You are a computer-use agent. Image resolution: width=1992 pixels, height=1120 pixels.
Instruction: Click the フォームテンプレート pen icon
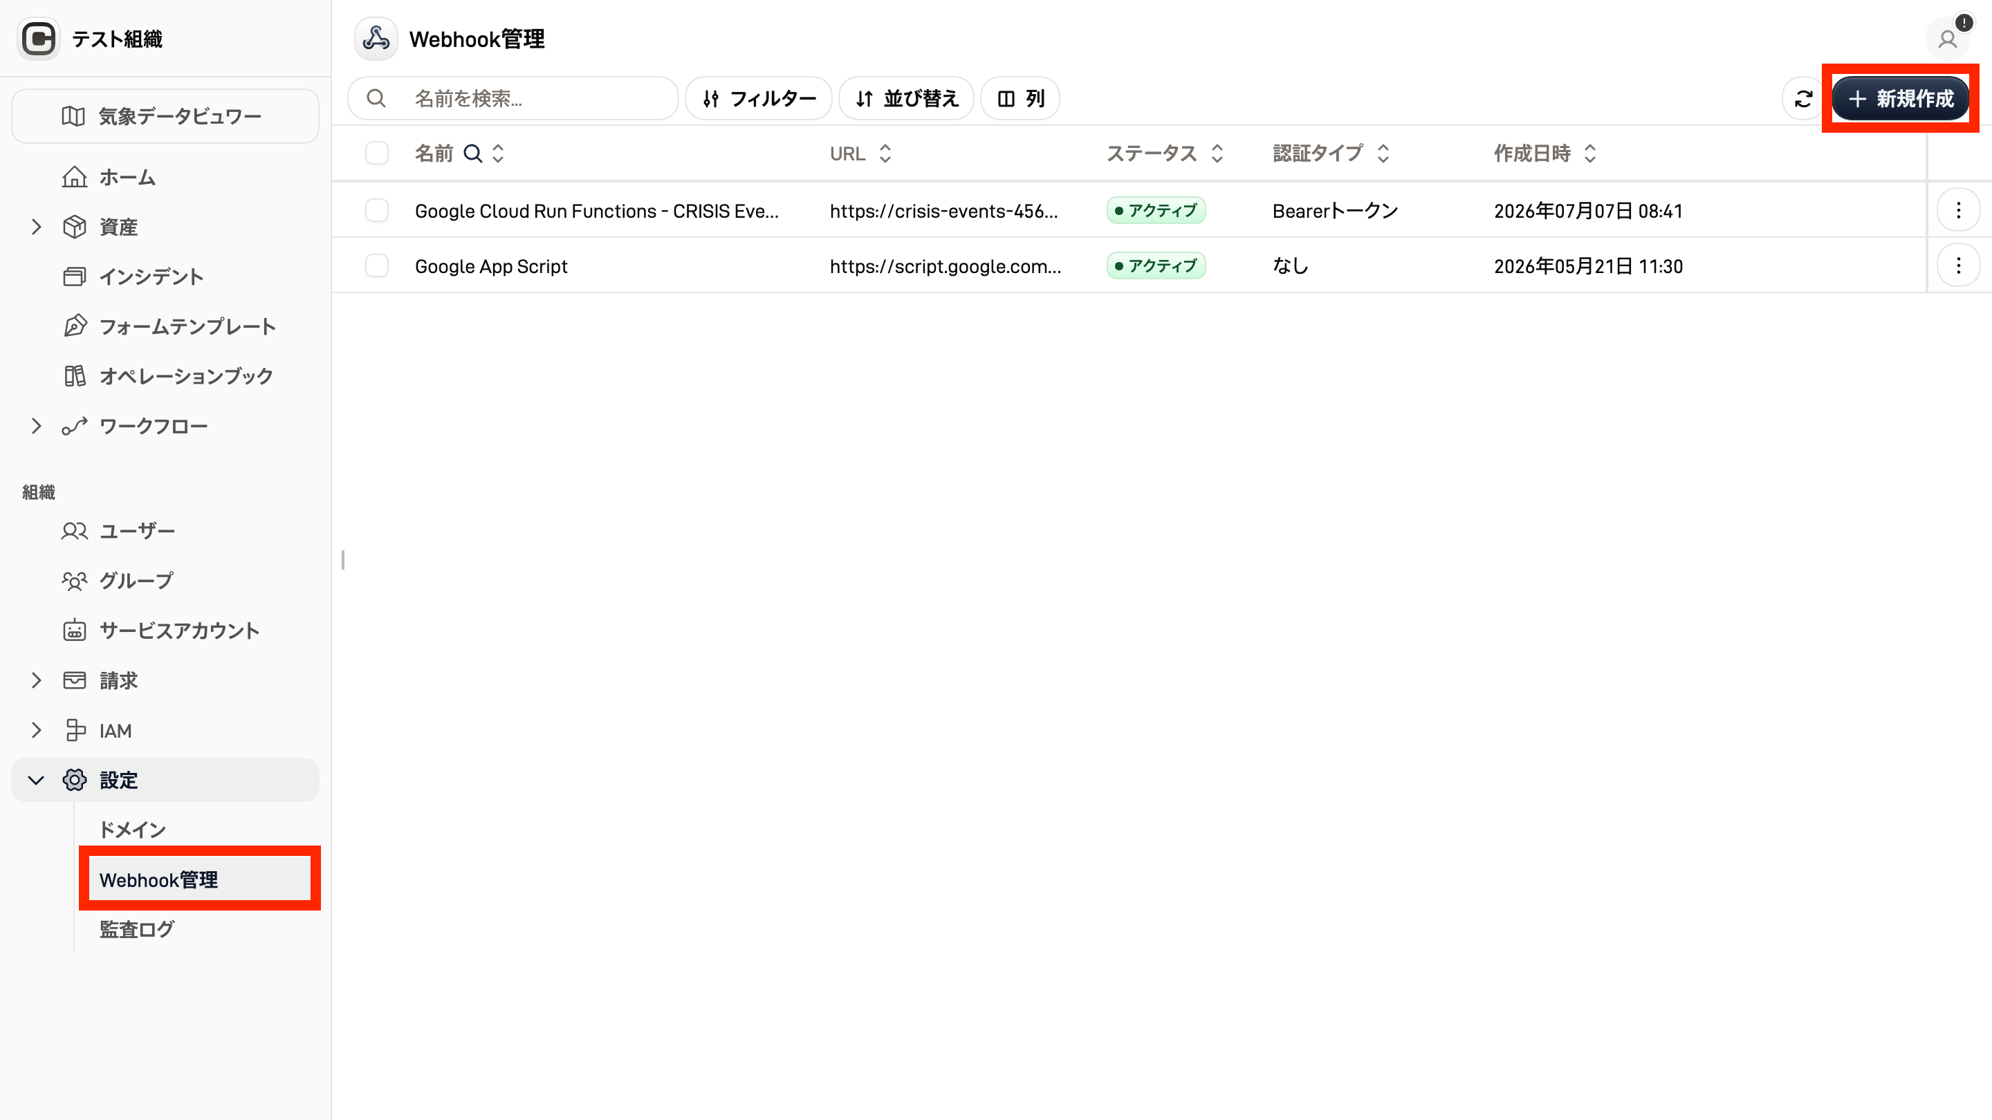click(74, 326)
